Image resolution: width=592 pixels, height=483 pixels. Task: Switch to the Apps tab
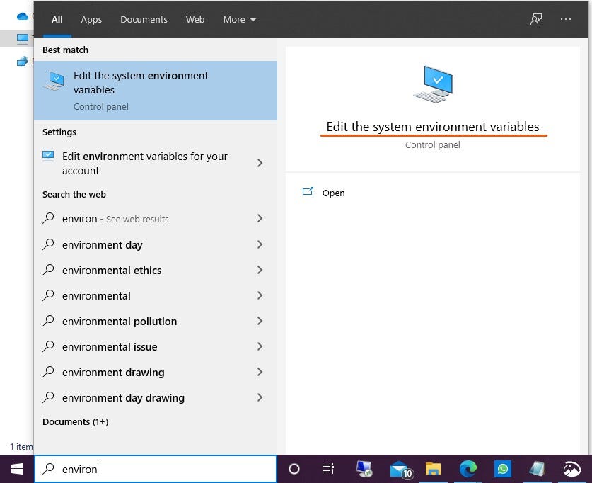click(91, 19)
